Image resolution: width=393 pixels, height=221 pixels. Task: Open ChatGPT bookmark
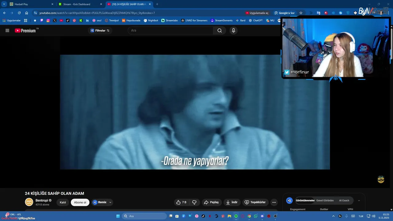coord(255,21)
